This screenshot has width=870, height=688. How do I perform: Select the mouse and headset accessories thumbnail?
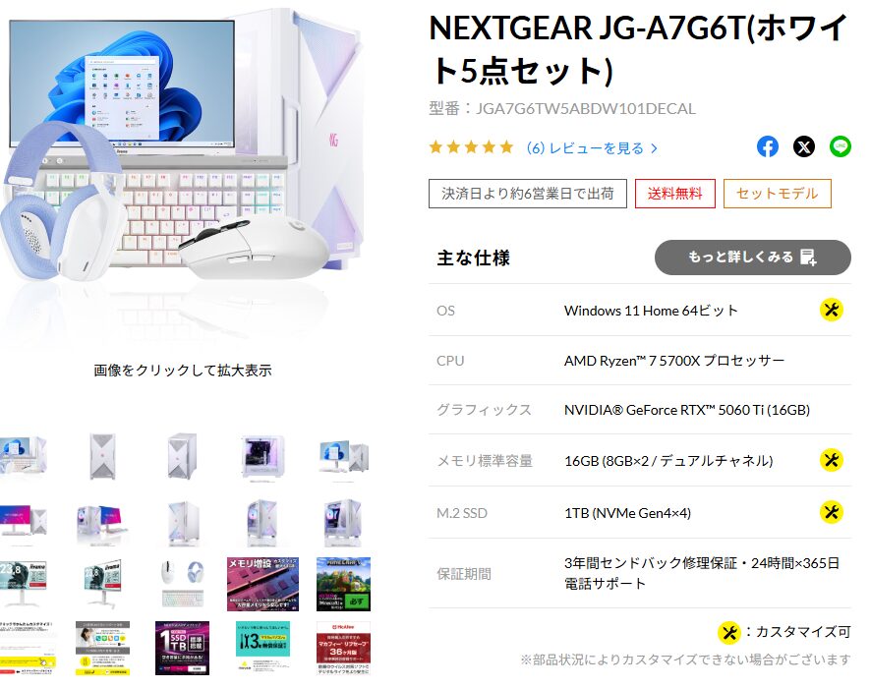tap(183, 584)
